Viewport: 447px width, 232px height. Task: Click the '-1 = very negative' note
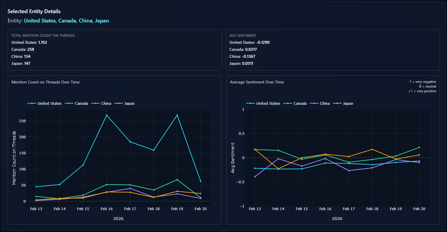[x=422, y=82]
